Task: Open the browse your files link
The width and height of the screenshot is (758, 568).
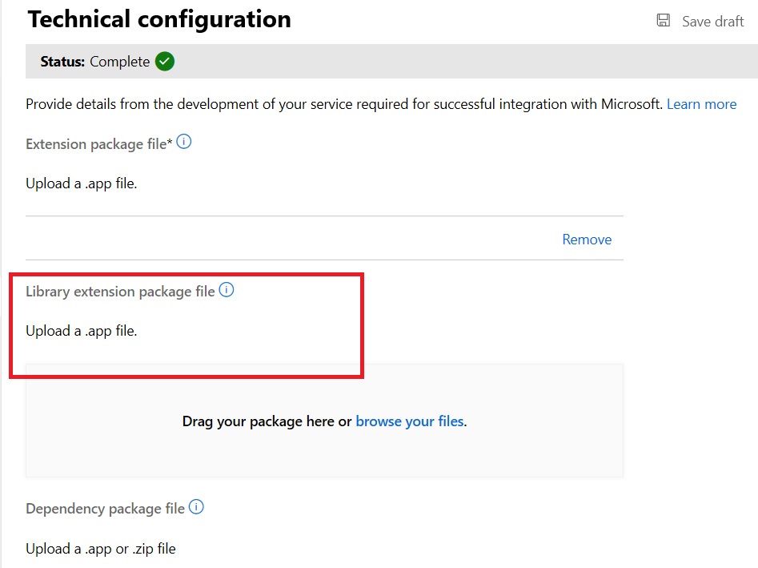Action: click(x=410, y=421)
